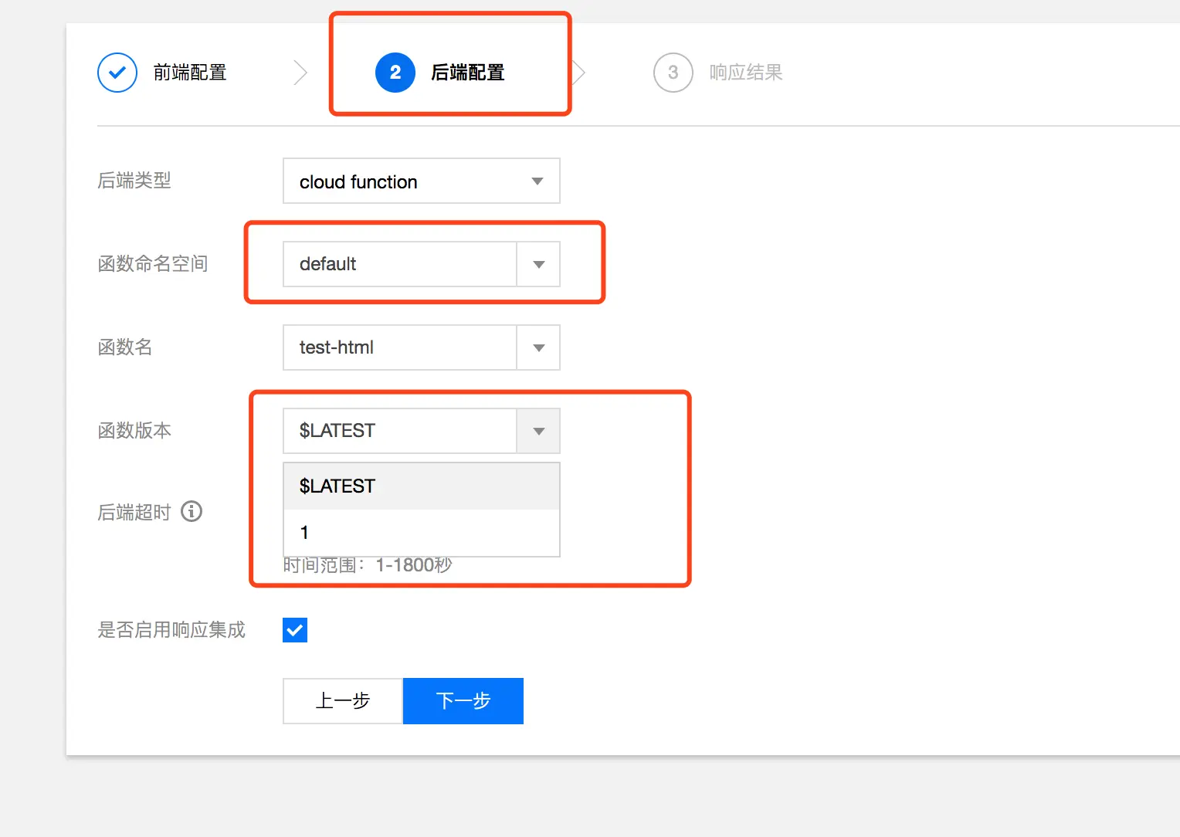The width and height of the screenshot is (1180, 837).
Task: Click the 时间范围: 1-1800秒 hint text
Action: pyautogui.click(x=368, y=565)
